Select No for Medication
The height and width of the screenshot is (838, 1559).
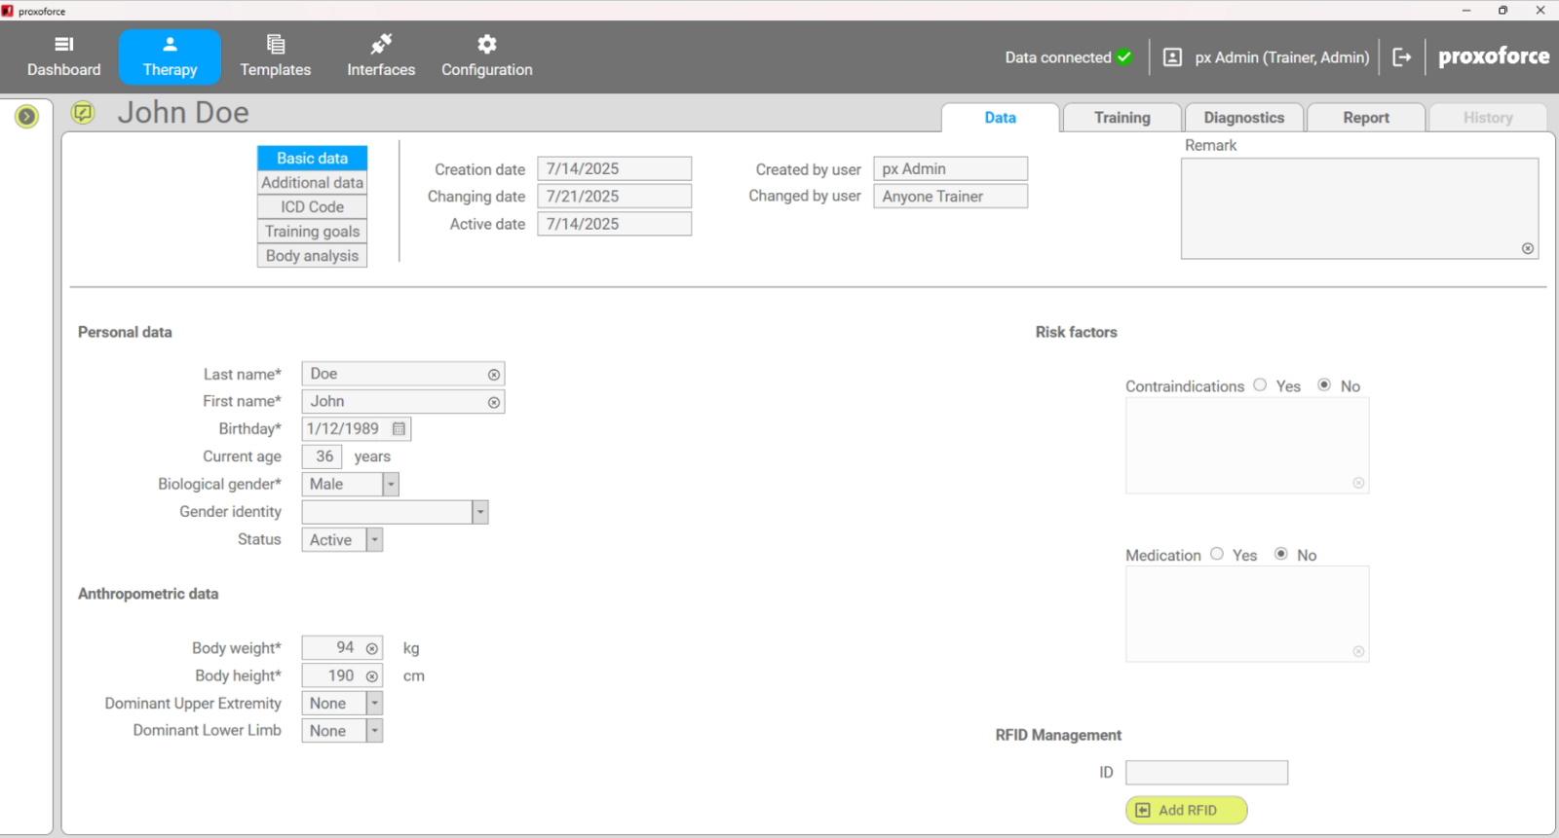coord(1281,554)
